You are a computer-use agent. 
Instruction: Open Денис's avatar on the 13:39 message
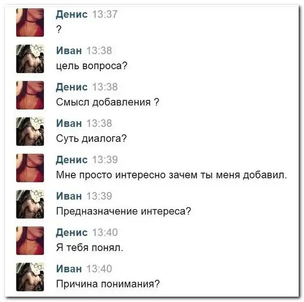(30, 168)
